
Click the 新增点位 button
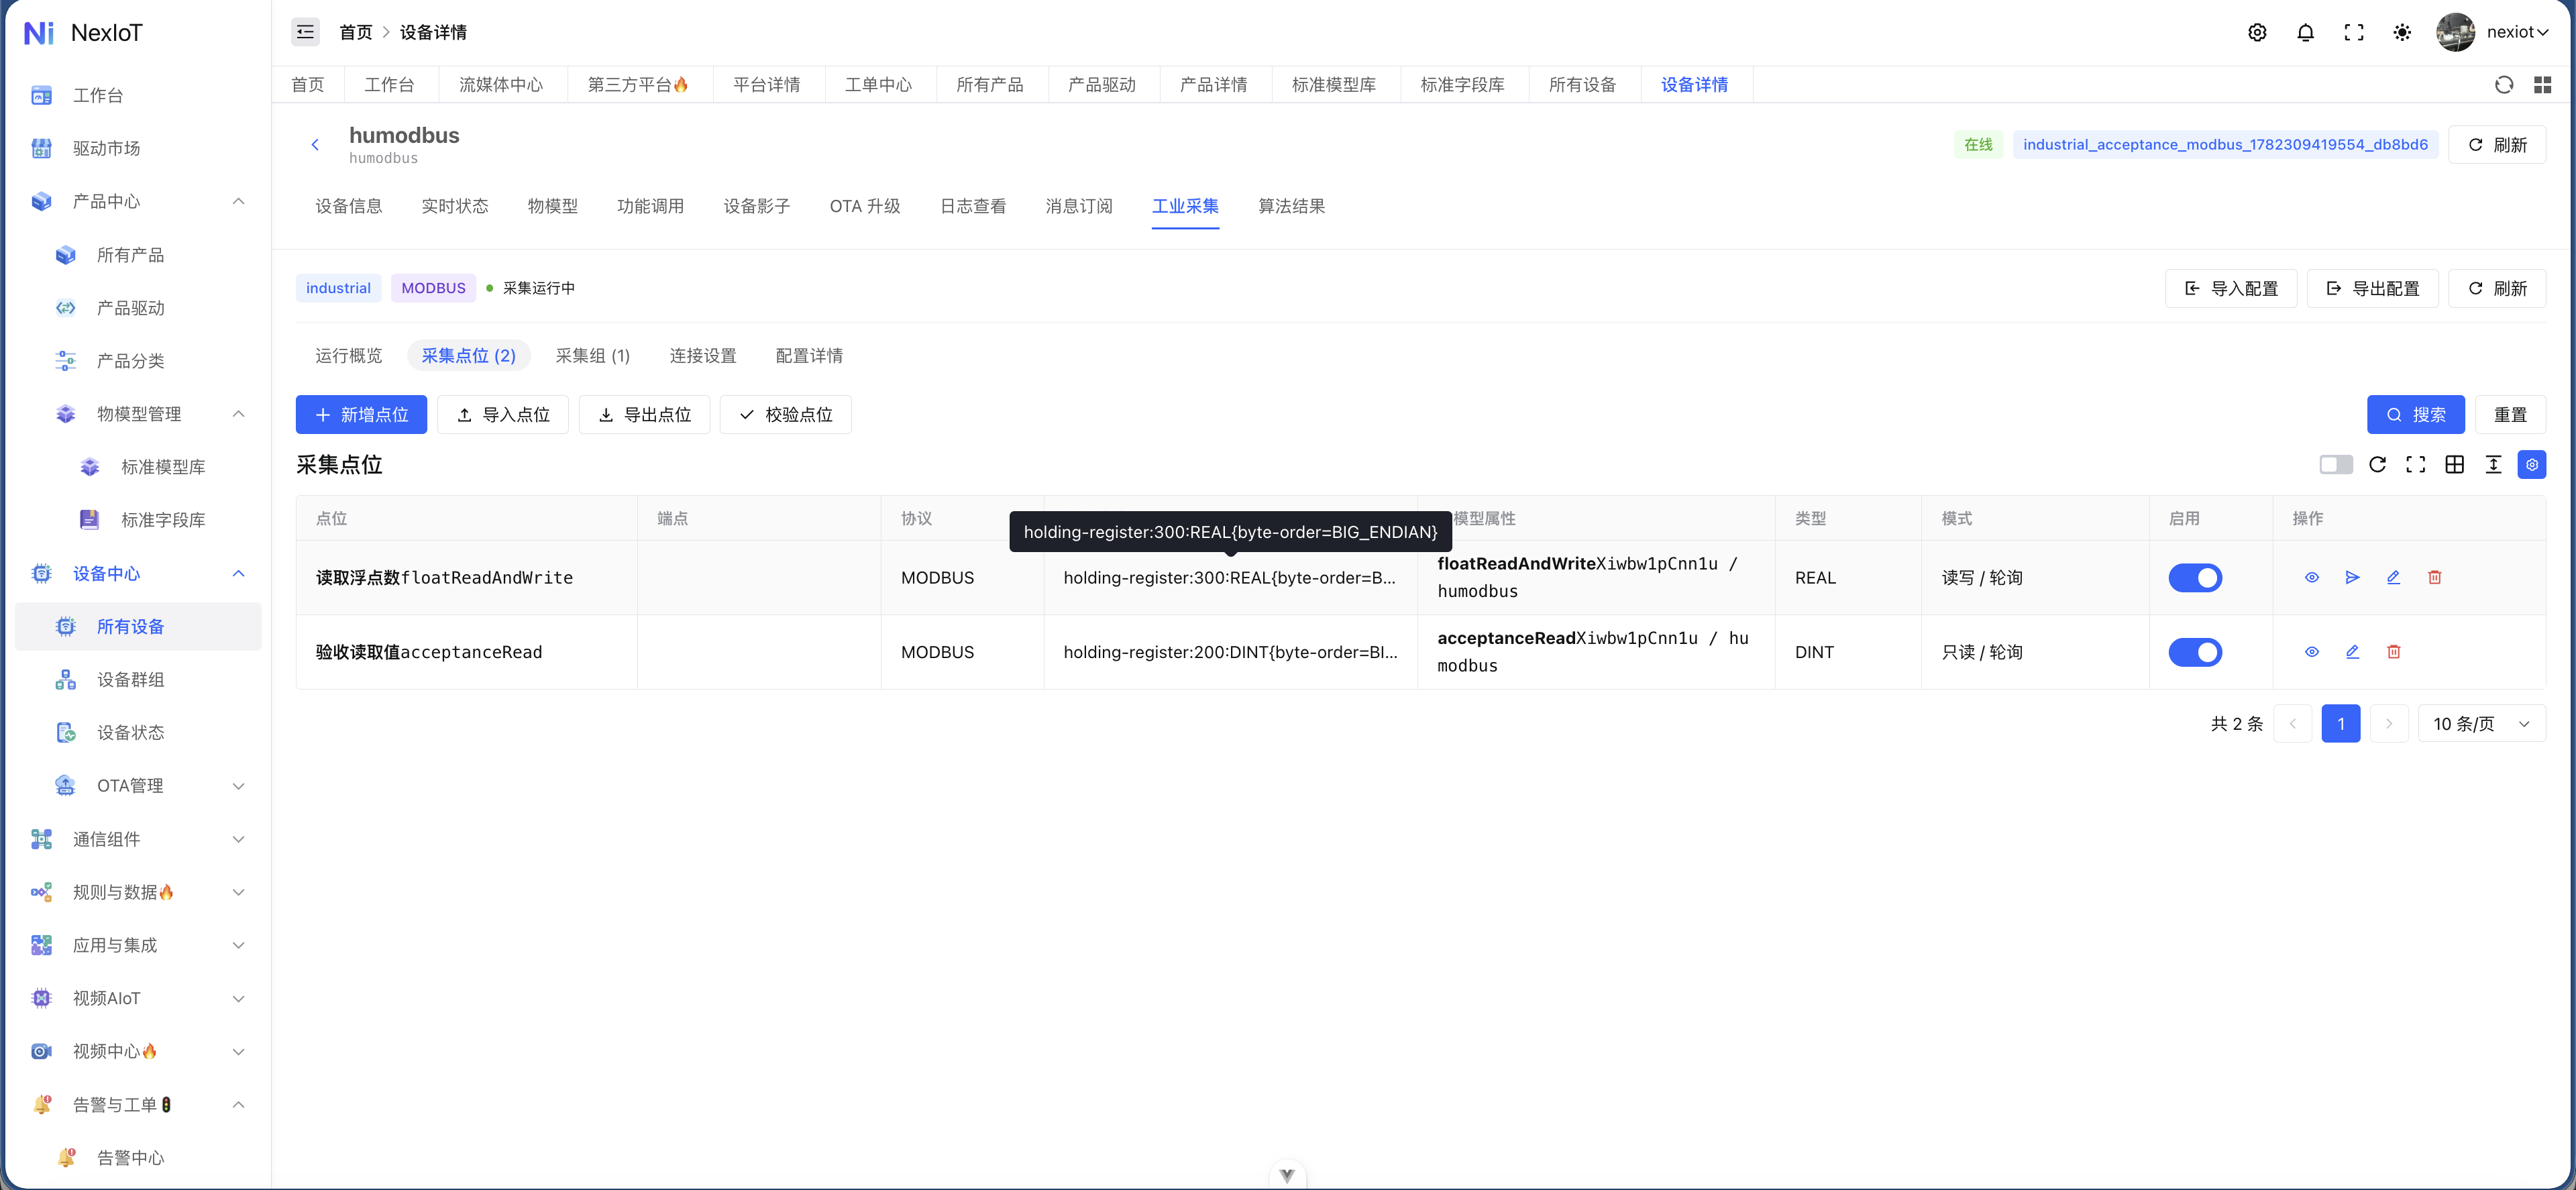[361, 414]
